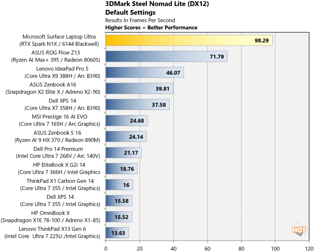Select the 18.76 score value
Image resolution: width=314 pixels, height=252 pixels.
coord(127,169)
